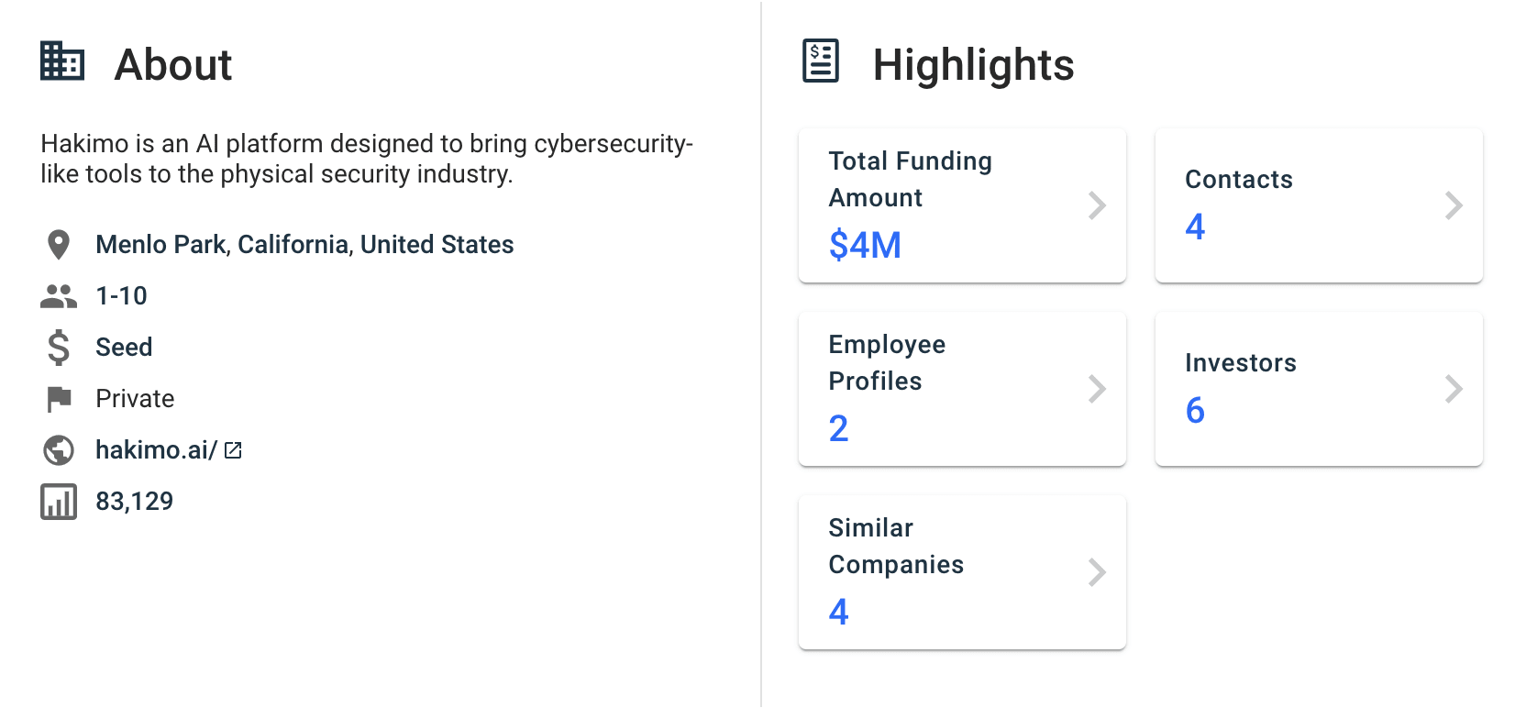Click the Menlo Park location text

click(304, 244)
